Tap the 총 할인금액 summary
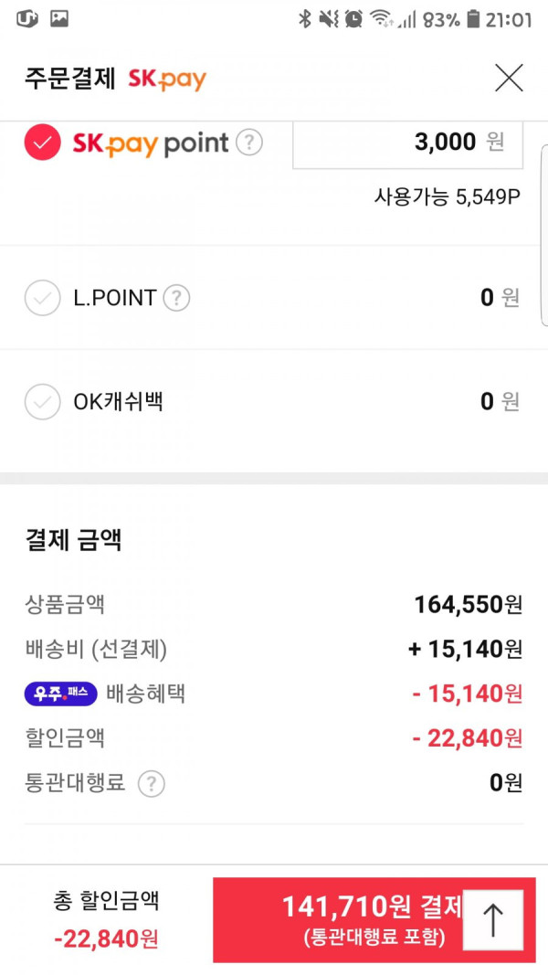The width and height of the screenshot is (548, 975). (106, 920)
